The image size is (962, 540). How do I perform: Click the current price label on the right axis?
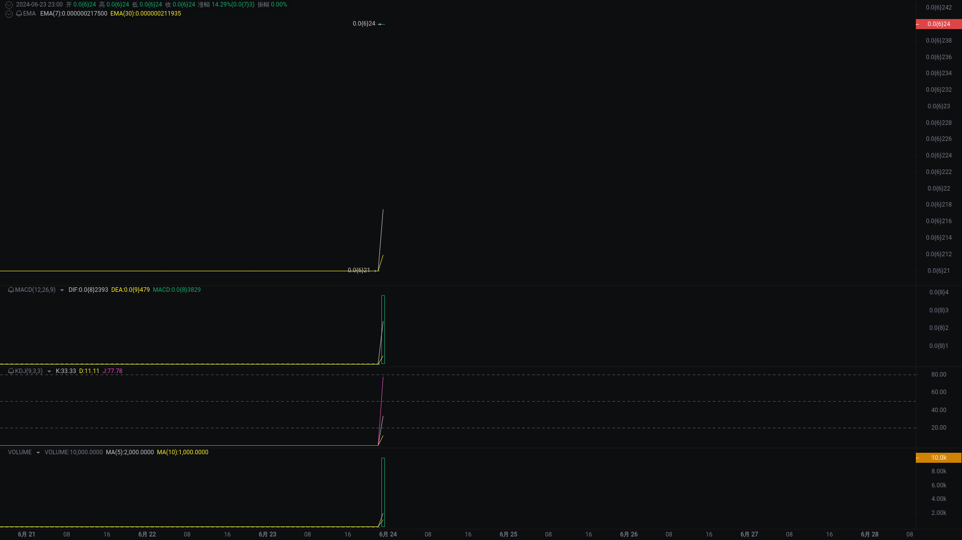(x=938, y=24)
